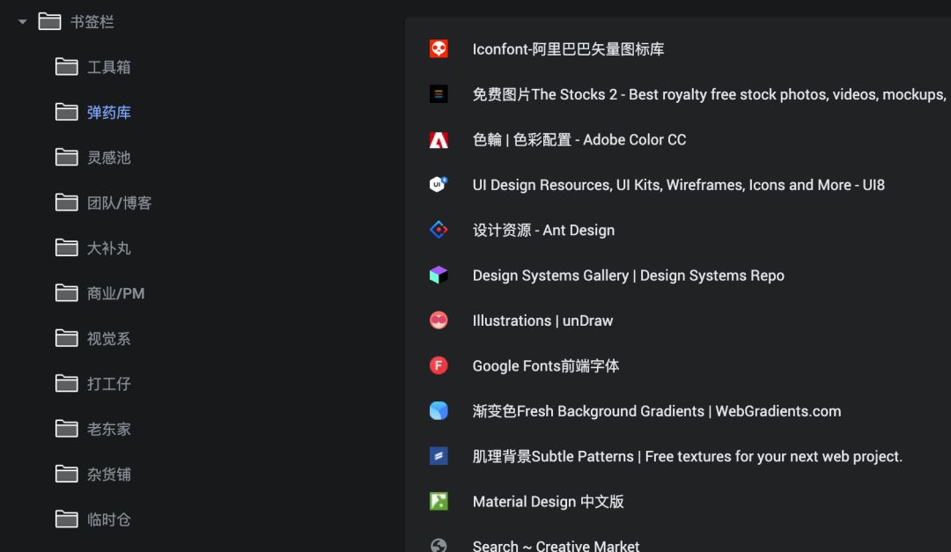Click the unDraw bookmark favicon
This screenshot has width=951, height=552.
click(439, 320)
